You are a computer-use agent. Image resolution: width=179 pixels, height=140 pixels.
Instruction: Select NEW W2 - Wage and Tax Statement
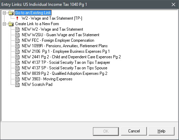[x=53, y=29]
